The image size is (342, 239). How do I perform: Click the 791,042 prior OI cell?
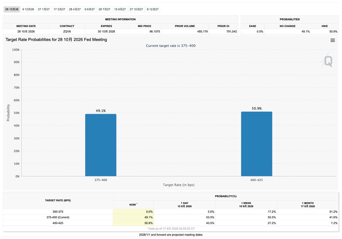(x=223, y=32)
